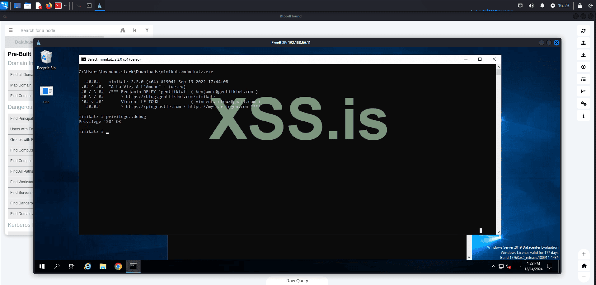Launch Internet Explorer from taskbar

pos(88,266)
